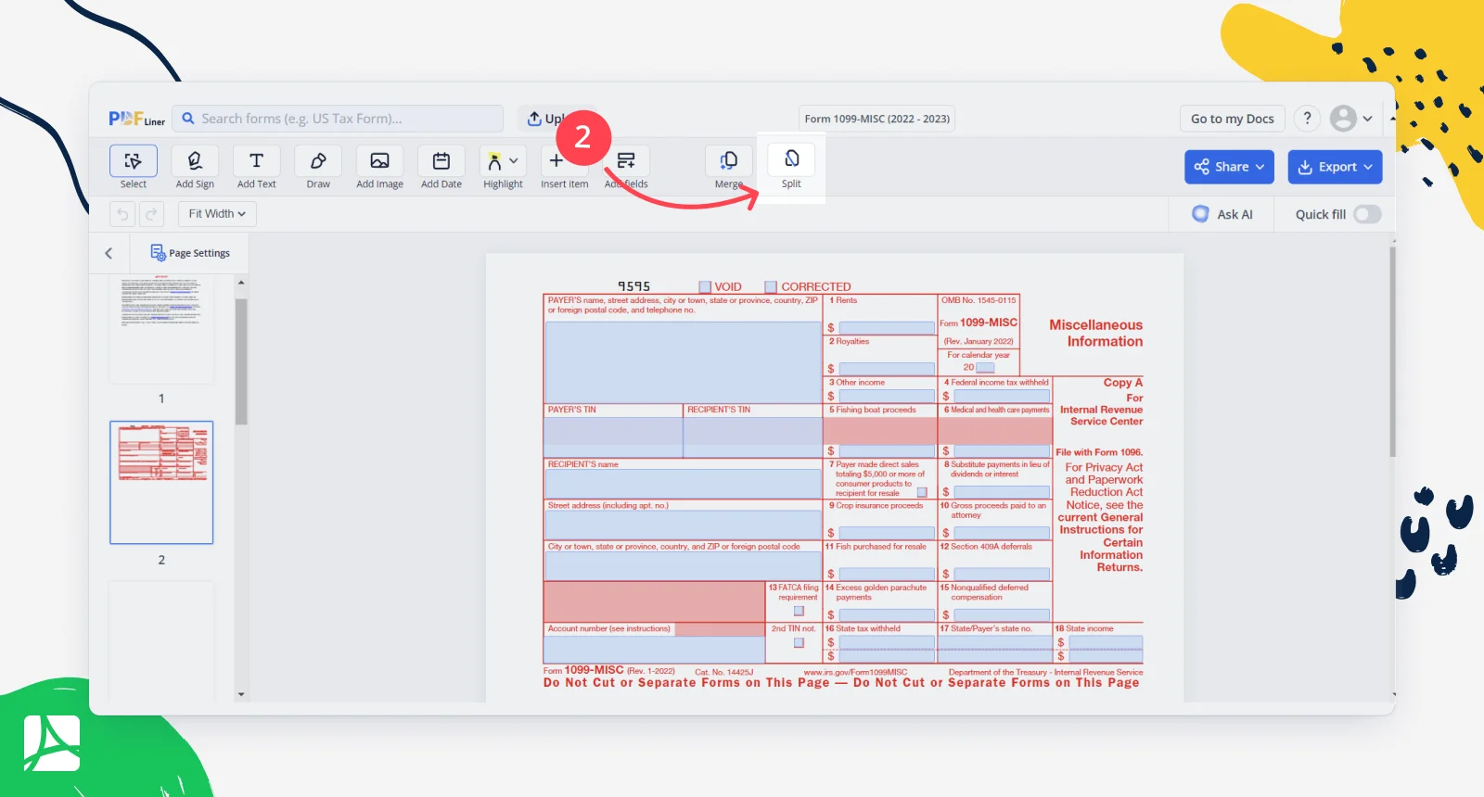Choose the Add Text tool
1484x797 pixels.
click(257, 168)
